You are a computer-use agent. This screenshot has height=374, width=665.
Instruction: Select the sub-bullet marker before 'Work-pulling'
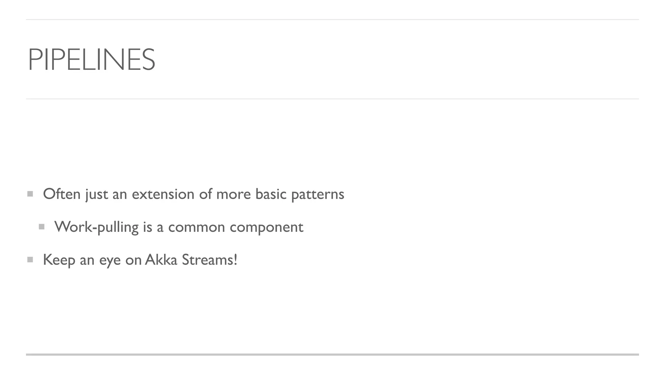(x=42, y=227)
